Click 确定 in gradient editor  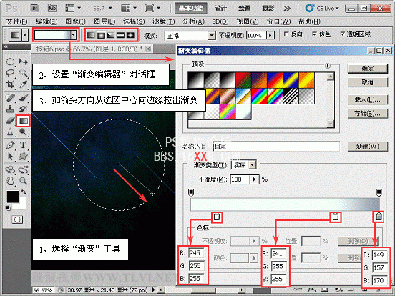(368, 68)
